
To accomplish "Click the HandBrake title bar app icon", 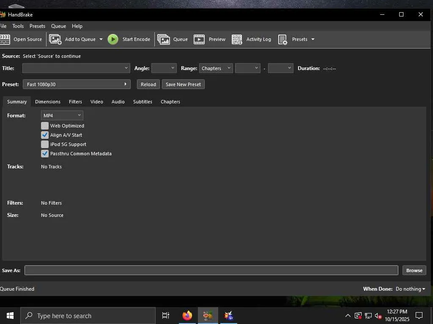I will pyautogui.click(x=3, y=14).
